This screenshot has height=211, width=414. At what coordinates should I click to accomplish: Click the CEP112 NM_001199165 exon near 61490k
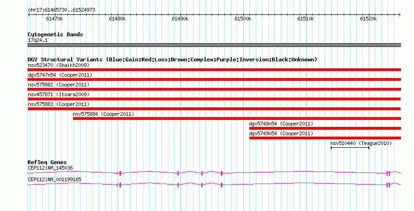(178, 185)
